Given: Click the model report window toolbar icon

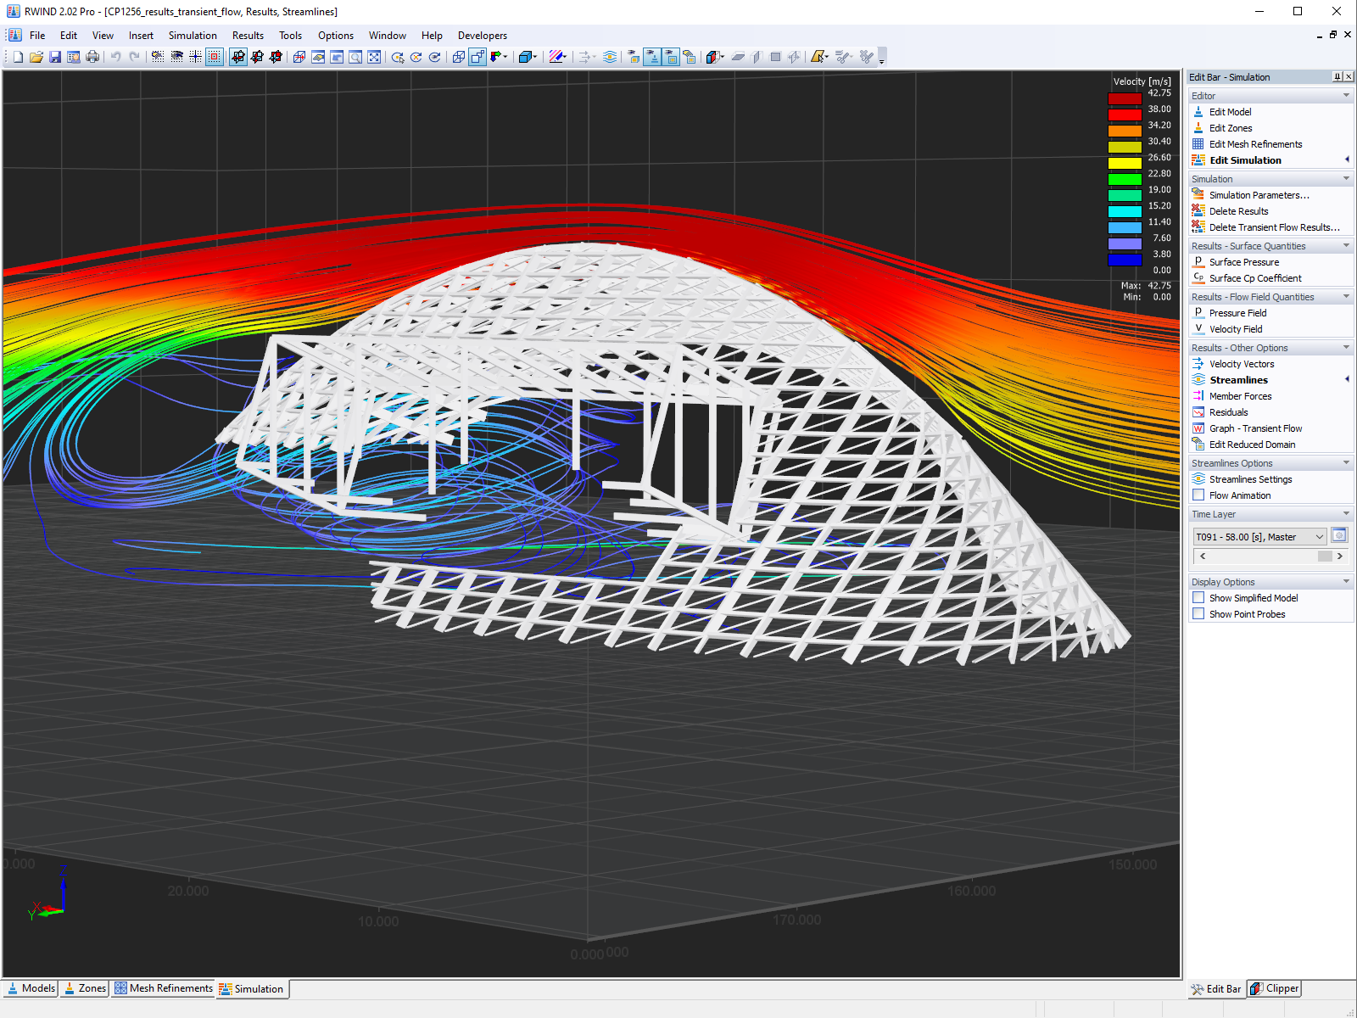Looking at the screenshot, I should tap(74, 57).
